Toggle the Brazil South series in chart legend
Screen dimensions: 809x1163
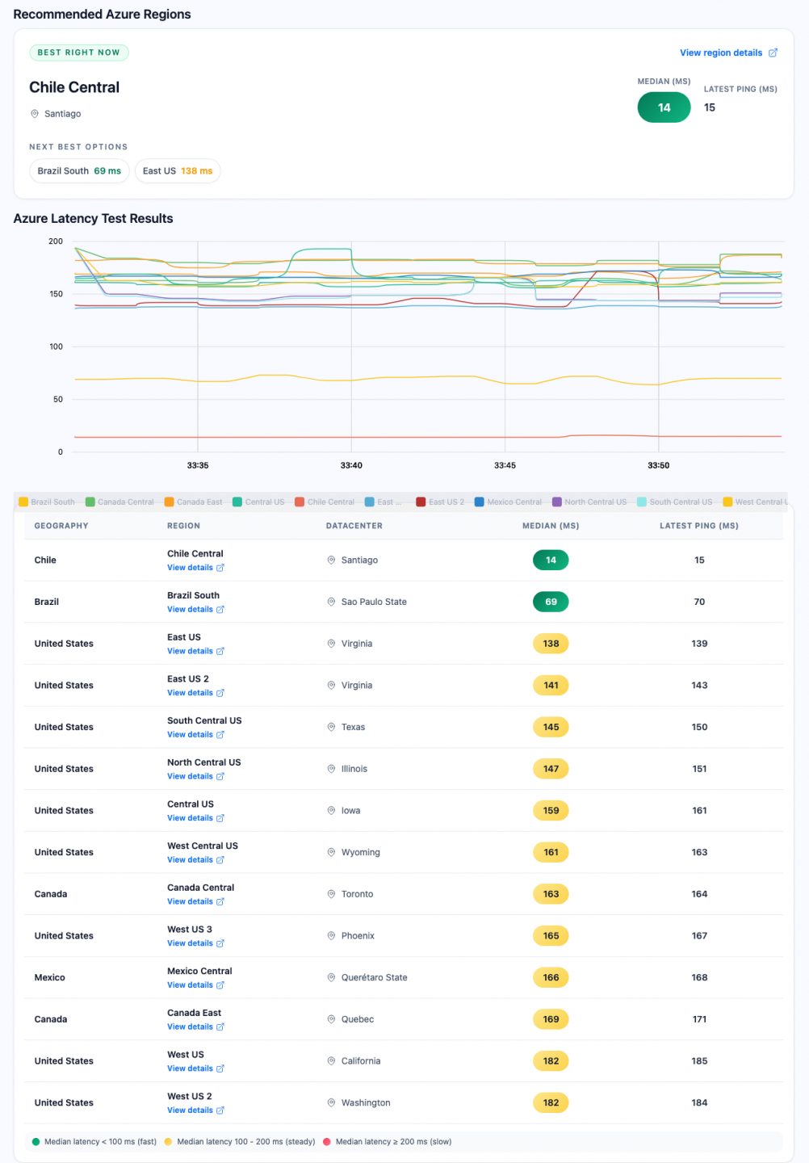[x=47, y=502]
